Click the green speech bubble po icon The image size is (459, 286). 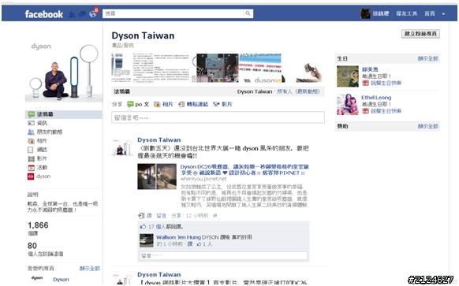pos(131,105)
